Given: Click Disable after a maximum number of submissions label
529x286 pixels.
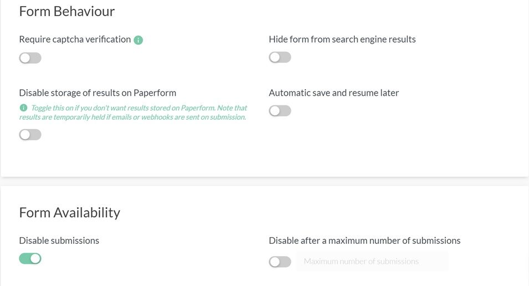Looking at the screenshot, I should point(364,241).
